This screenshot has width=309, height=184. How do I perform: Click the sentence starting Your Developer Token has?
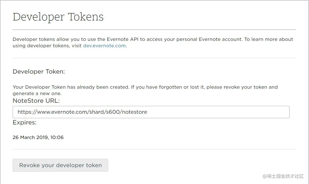tap(71, 87)
